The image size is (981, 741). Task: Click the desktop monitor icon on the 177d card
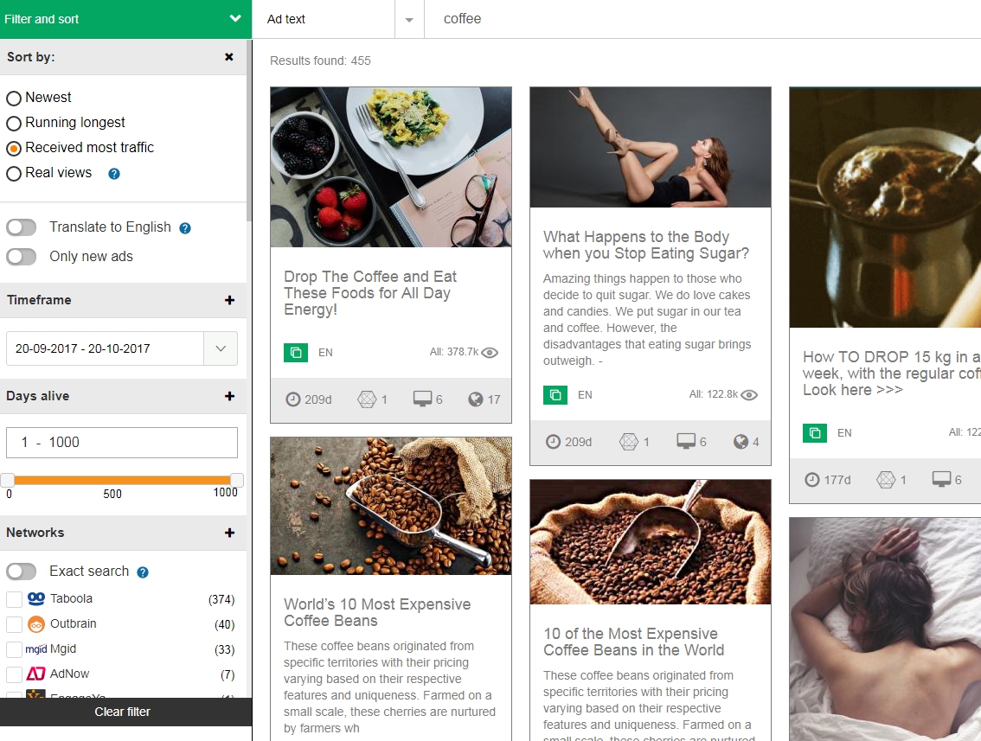[x=941, y=480]
